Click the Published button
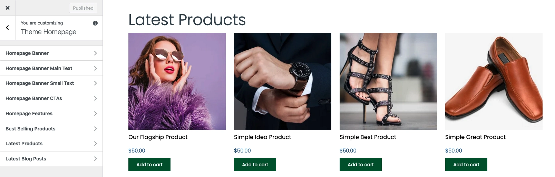This screenshot has width=555, height=177. point(83,8)
